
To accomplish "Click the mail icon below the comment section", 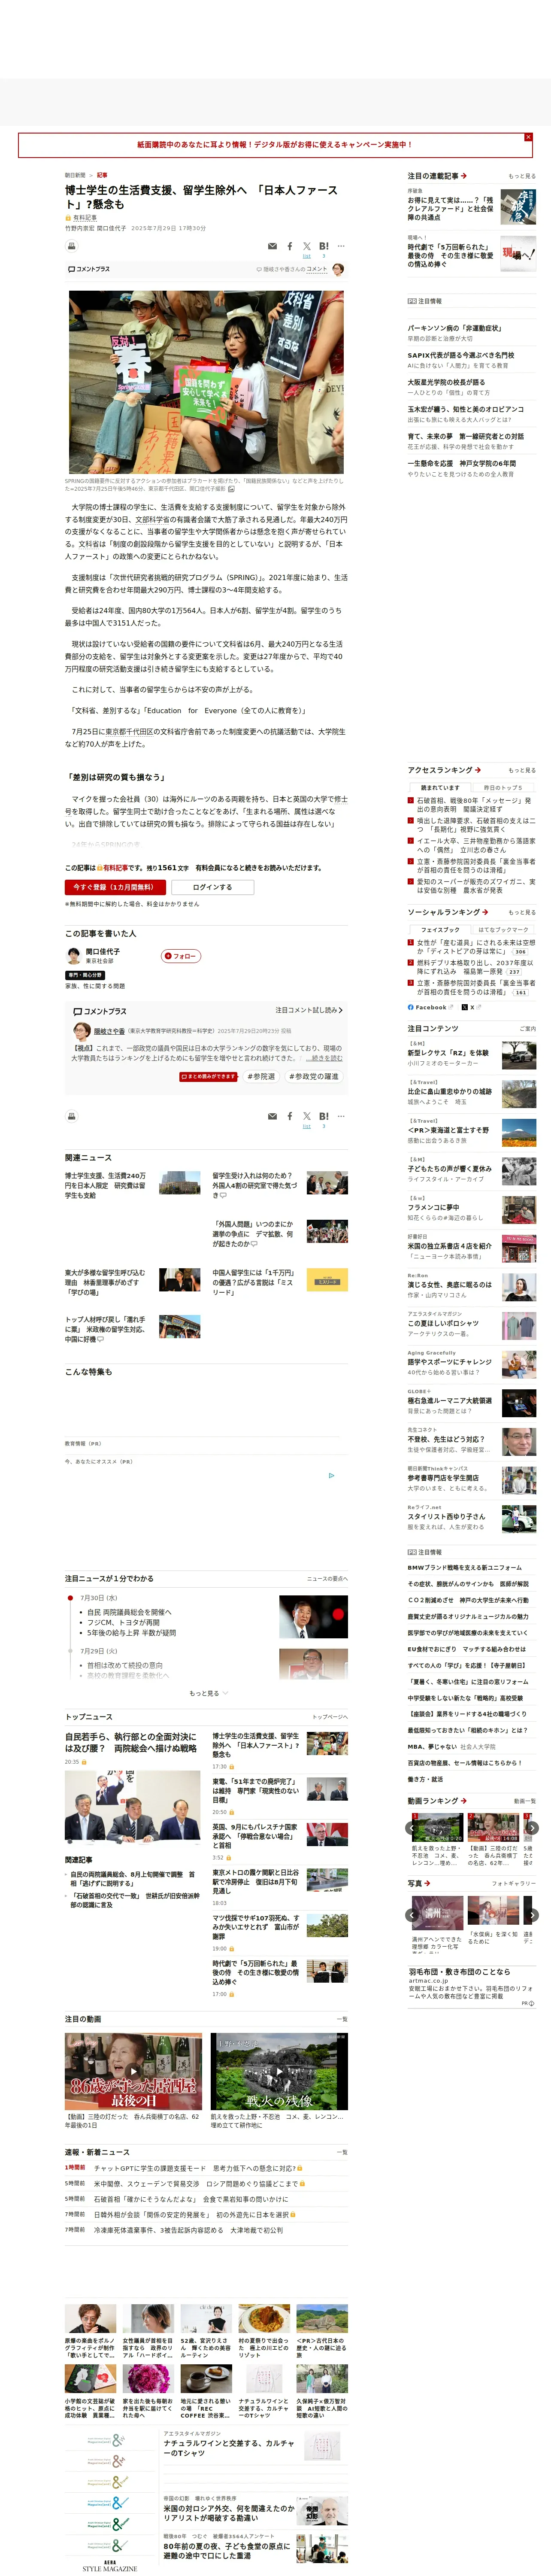I will [272, 1116].
